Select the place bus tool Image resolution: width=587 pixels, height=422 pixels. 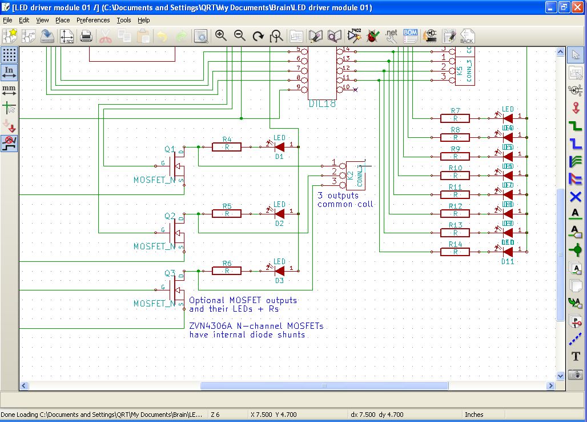(x=576, y=143)
